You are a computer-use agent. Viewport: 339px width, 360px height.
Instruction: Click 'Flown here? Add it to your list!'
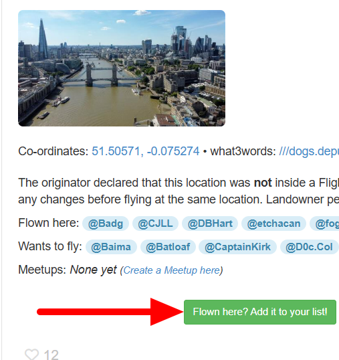[260, 312]
